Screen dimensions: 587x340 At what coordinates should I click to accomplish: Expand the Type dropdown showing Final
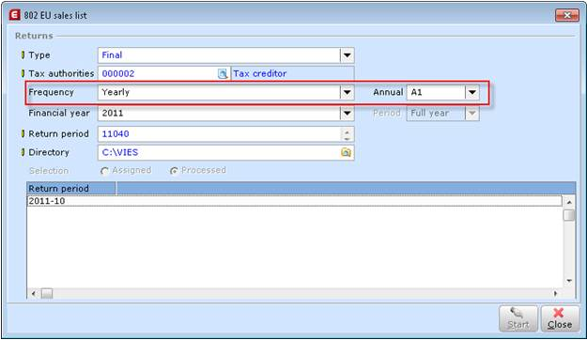click(x=347, y=55)
